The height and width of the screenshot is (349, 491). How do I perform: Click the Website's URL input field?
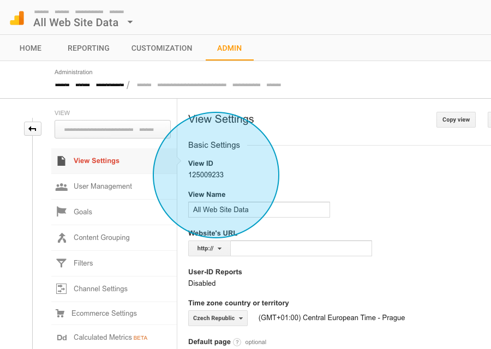[x=301, y=249]
